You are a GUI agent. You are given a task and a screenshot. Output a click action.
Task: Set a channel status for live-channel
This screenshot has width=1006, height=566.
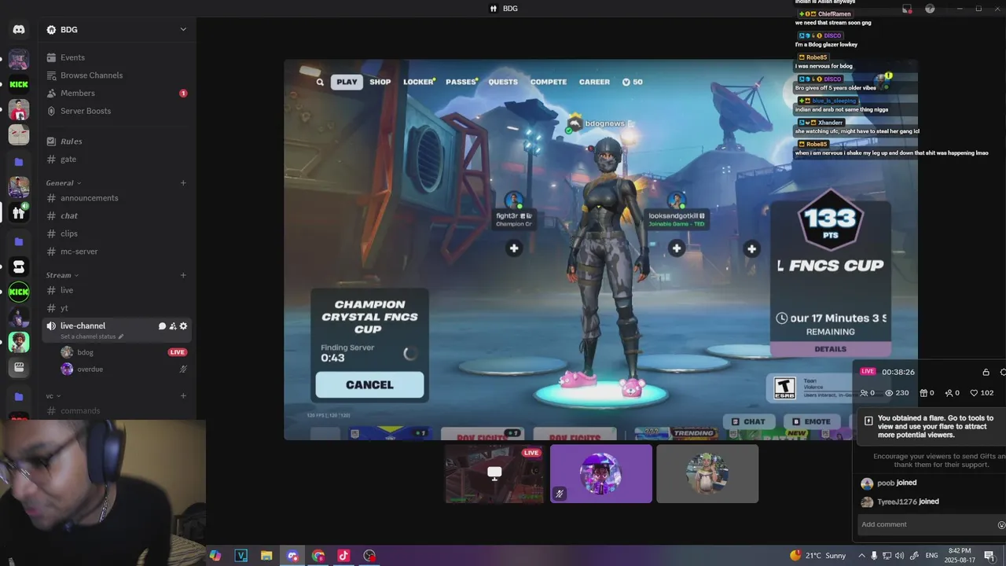[92, 336]
